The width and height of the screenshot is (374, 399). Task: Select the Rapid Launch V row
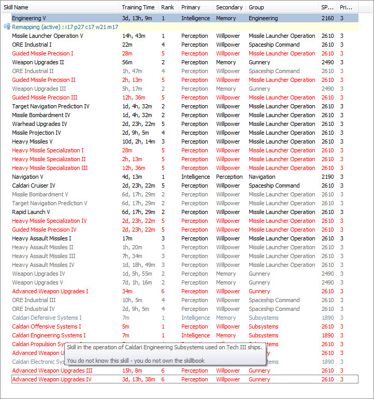[x=185, y=212]
